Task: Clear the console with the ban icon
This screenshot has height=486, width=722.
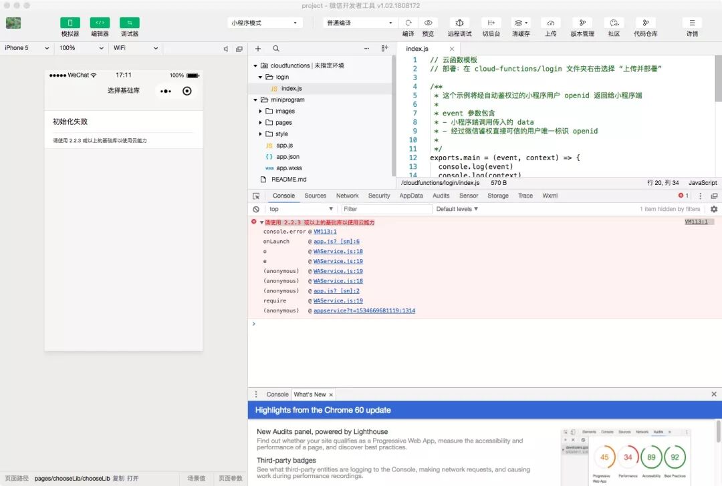Action: [x=256, y=209]
